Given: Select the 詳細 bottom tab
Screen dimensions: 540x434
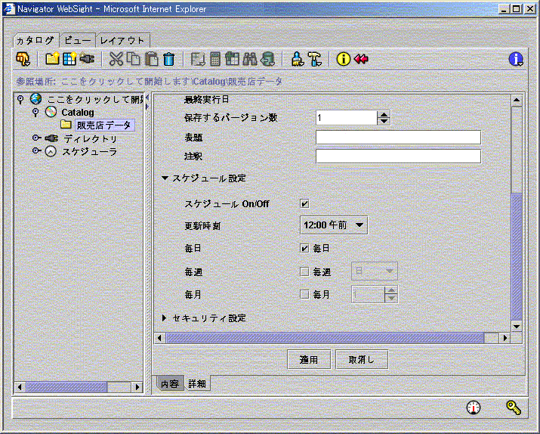Looking at the screenshot, I should coord(197,383).
